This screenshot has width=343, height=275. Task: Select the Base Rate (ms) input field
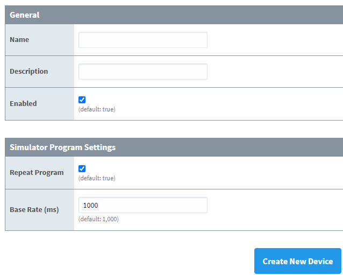tap(142, 205)
